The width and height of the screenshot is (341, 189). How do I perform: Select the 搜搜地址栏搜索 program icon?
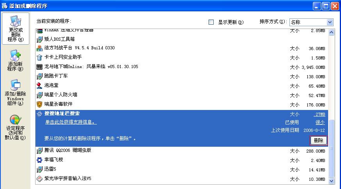tap(39, 113)
